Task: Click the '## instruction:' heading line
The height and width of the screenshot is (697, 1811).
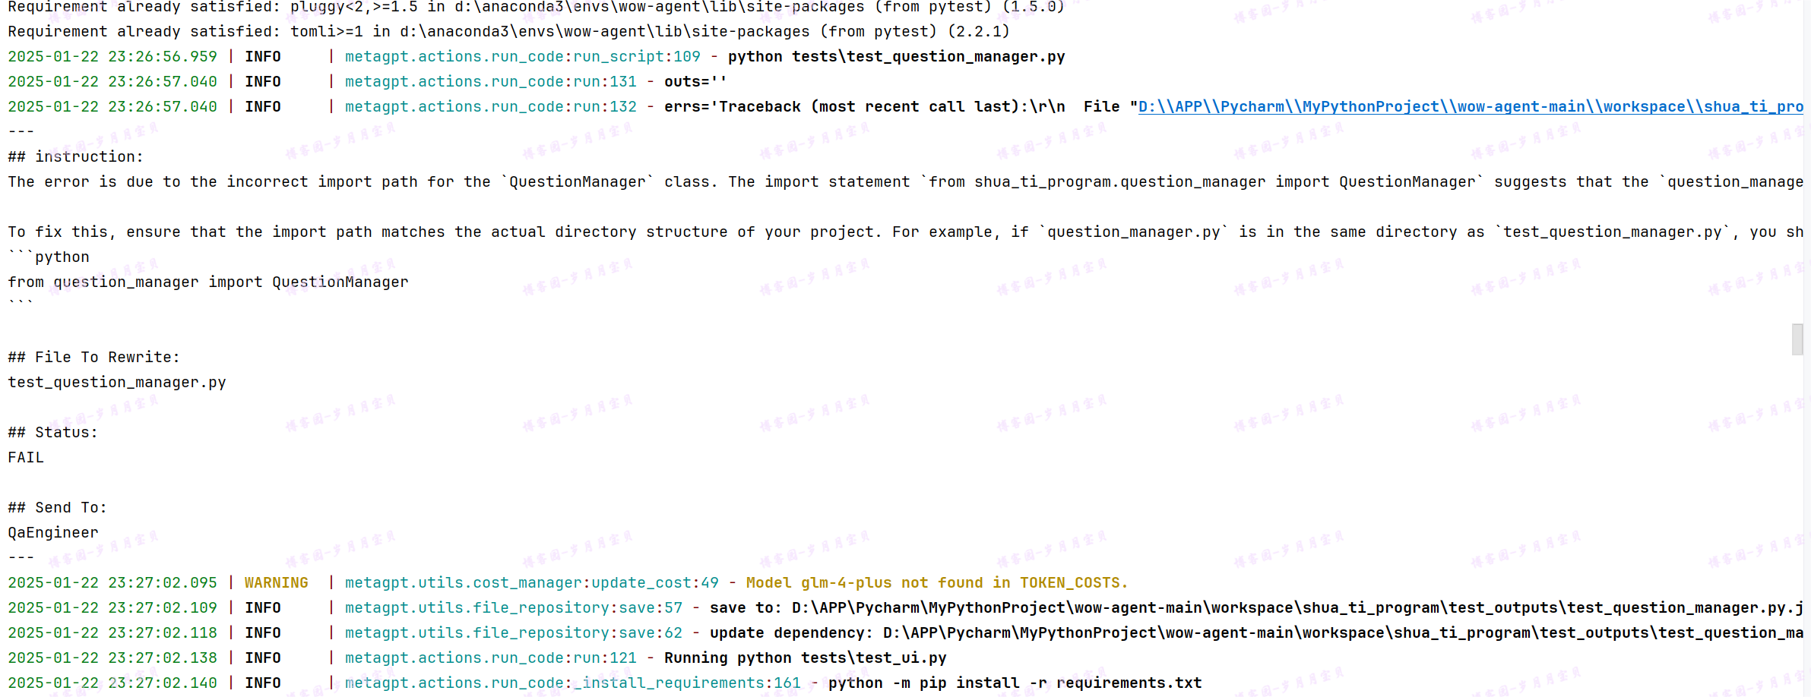Action: point(75,157)
